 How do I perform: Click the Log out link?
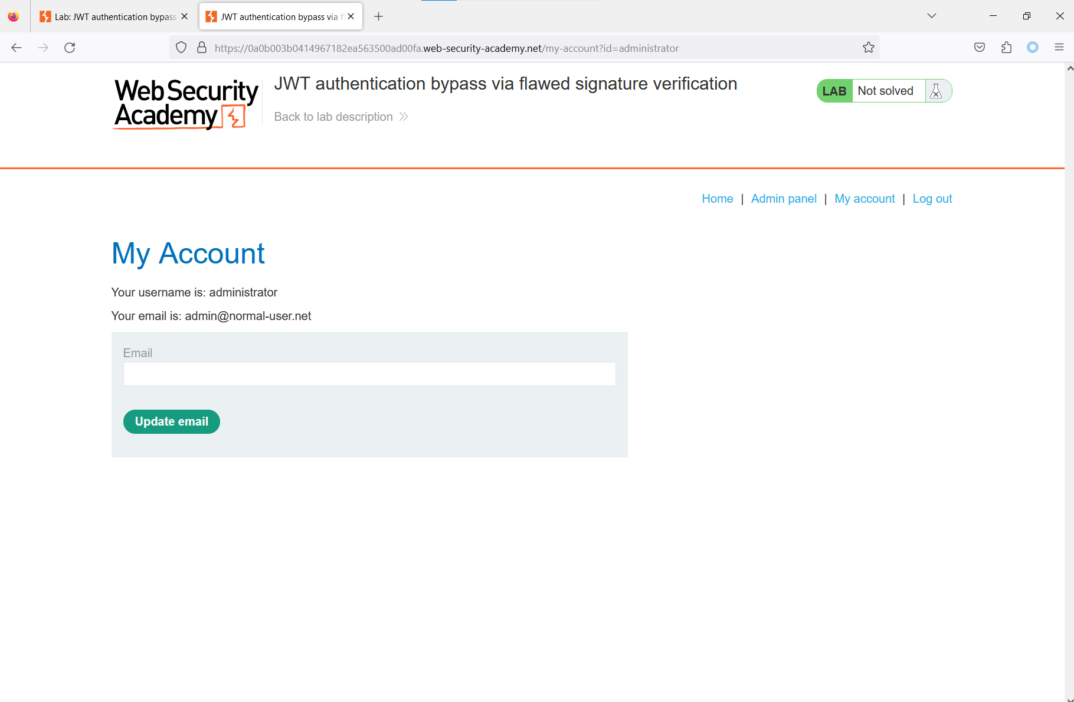[932, 199]
